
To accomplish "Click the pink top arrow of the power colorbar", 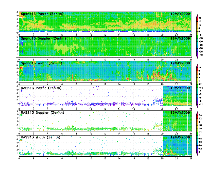I will click(x=197, y=16).
